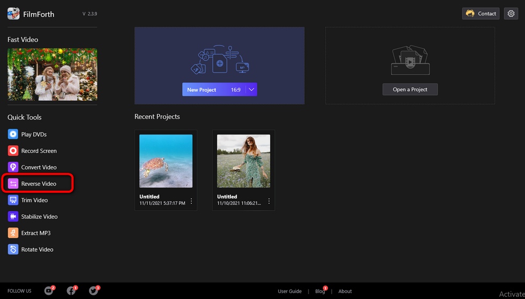The width and height of the screenshot is (525, 299).
Task: Click the open project folder illustration
Action: tap(410, 60)
